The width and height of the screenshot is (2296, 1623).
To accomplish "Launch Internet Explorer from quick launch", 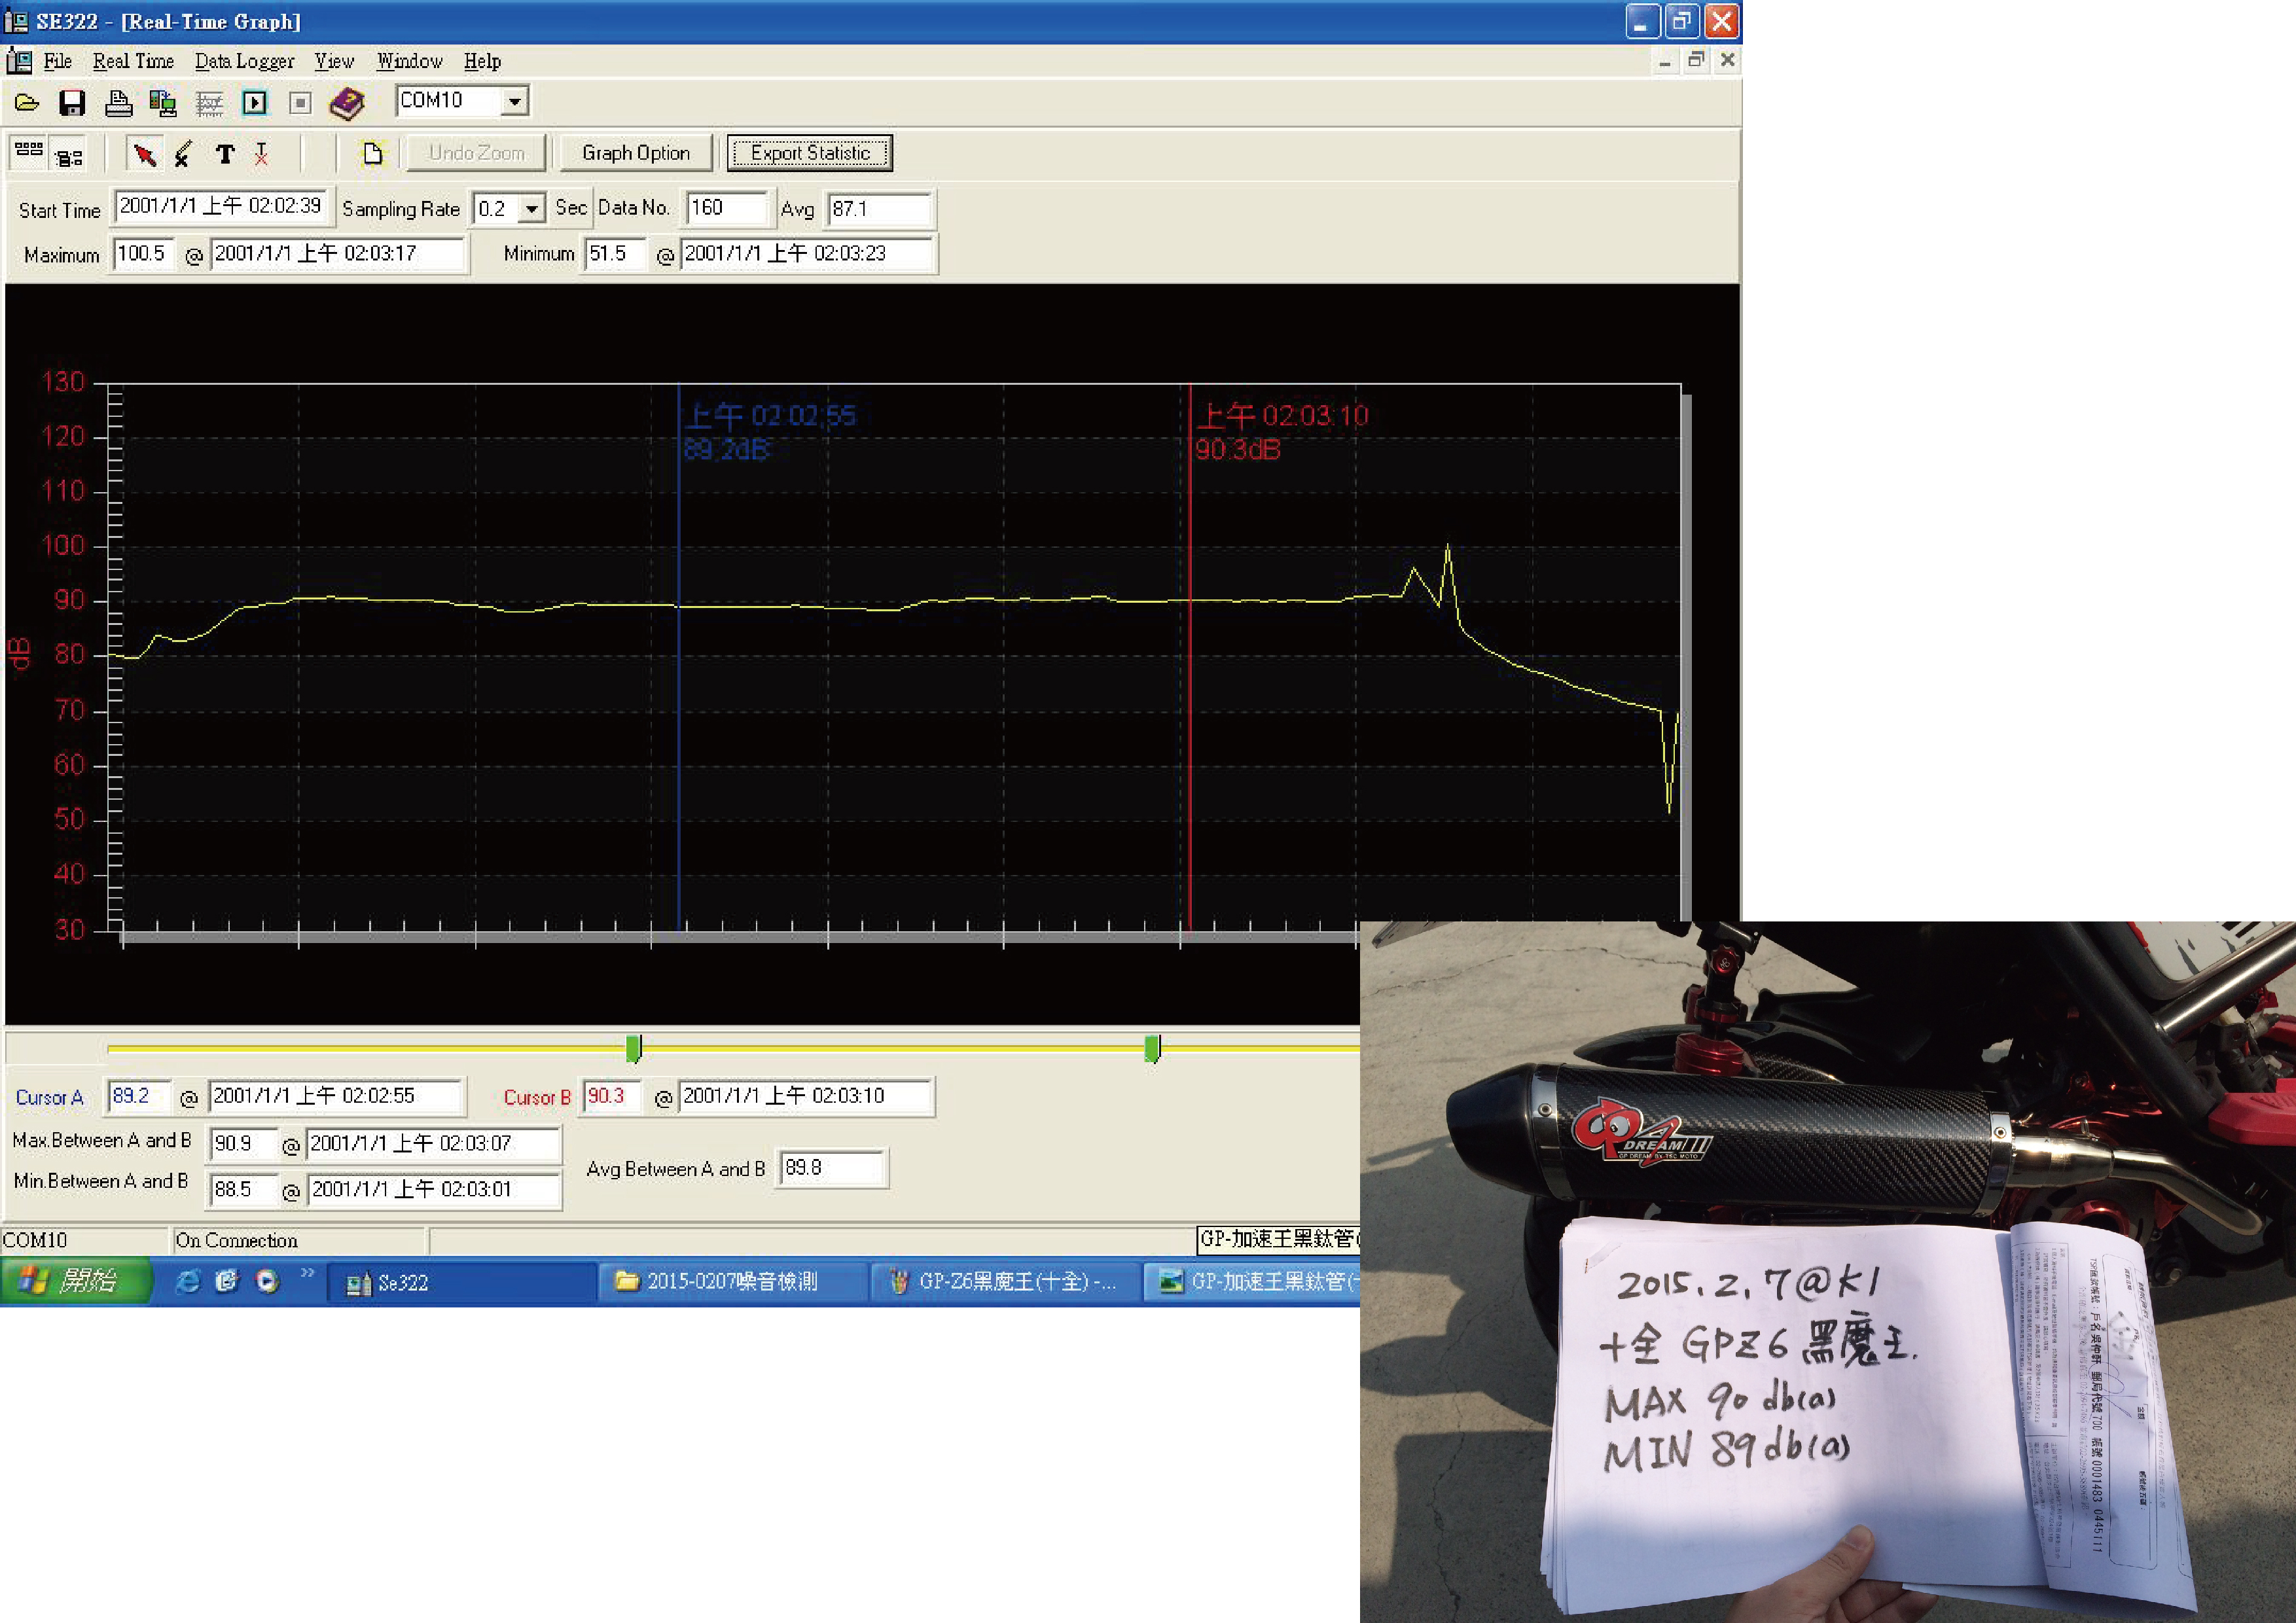I will (x=187, y=1281).
